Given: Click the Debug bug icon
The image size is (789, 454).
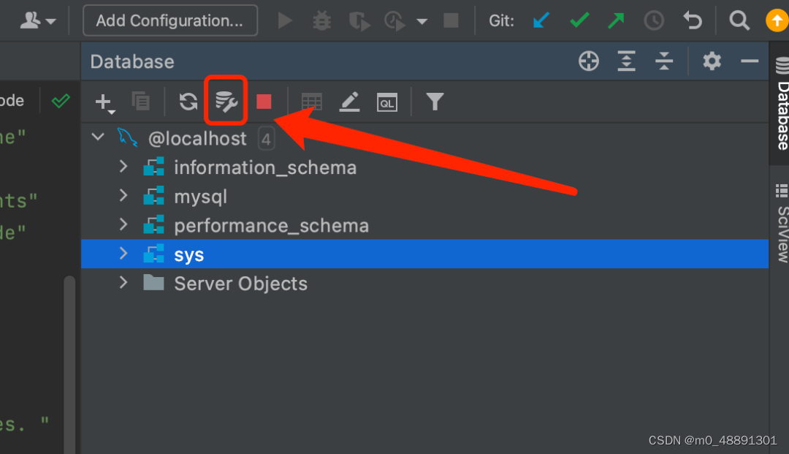Looking at the screenshot, I should tap(321, 20).
